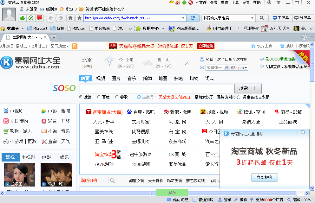The height and width of the screenshot is (203, 315).
Task: Open the 京东商城 link
Action: click(x=177, y=142)
